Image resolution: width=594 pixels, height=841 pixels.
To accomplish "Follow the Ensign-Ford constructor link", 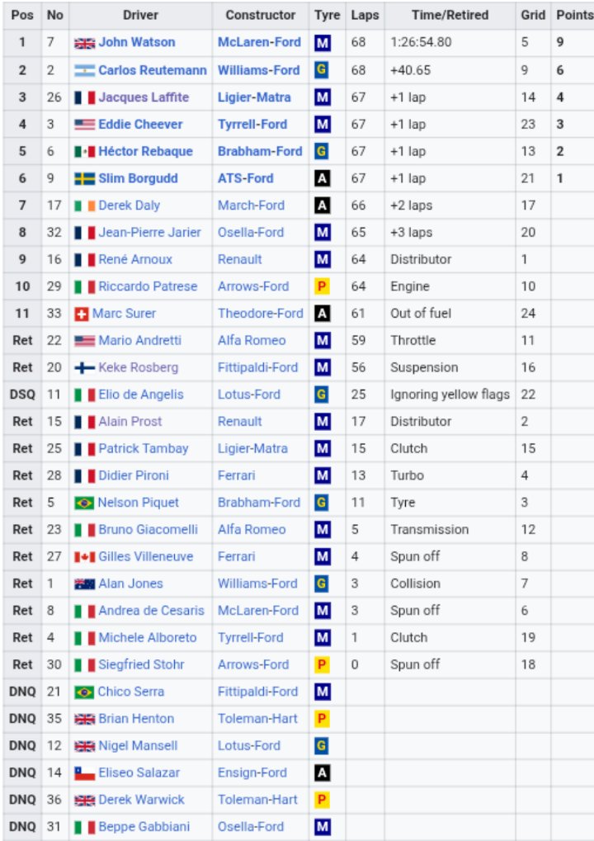I will pyautogui.click(x=252, y=772).
